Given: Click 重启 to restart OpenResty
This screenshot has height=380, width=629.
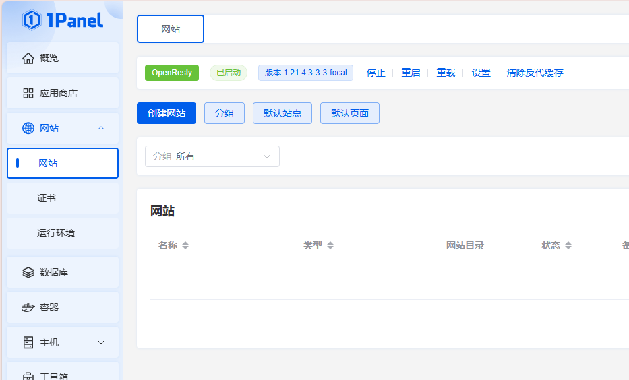Looking at the screenshot, I should 411,73.
